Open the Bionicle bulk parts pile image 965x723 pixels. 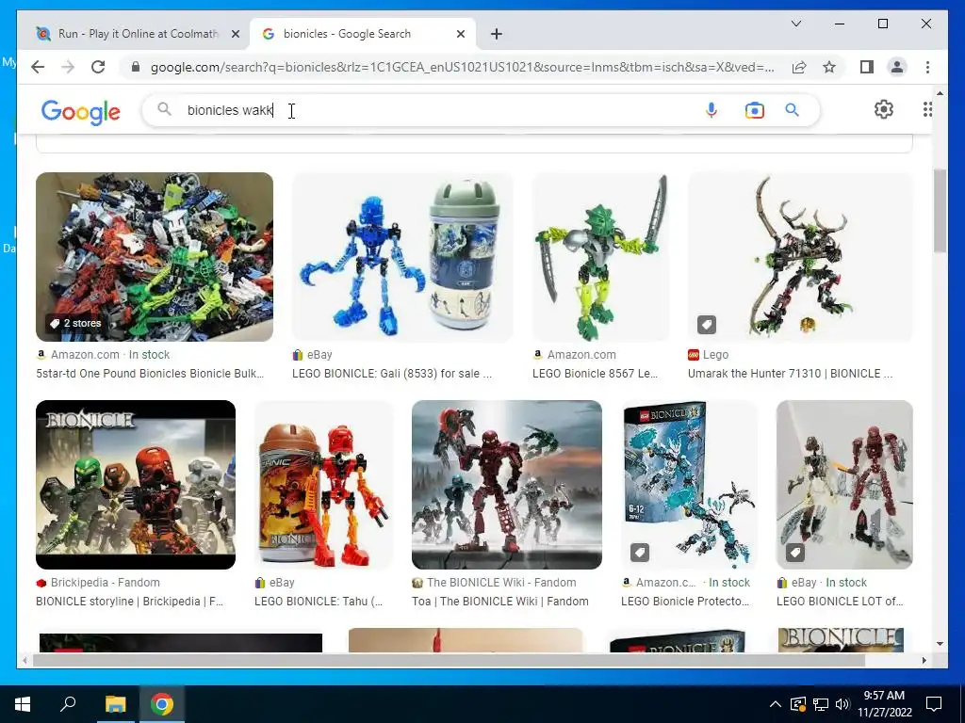[x=155, y=257]
